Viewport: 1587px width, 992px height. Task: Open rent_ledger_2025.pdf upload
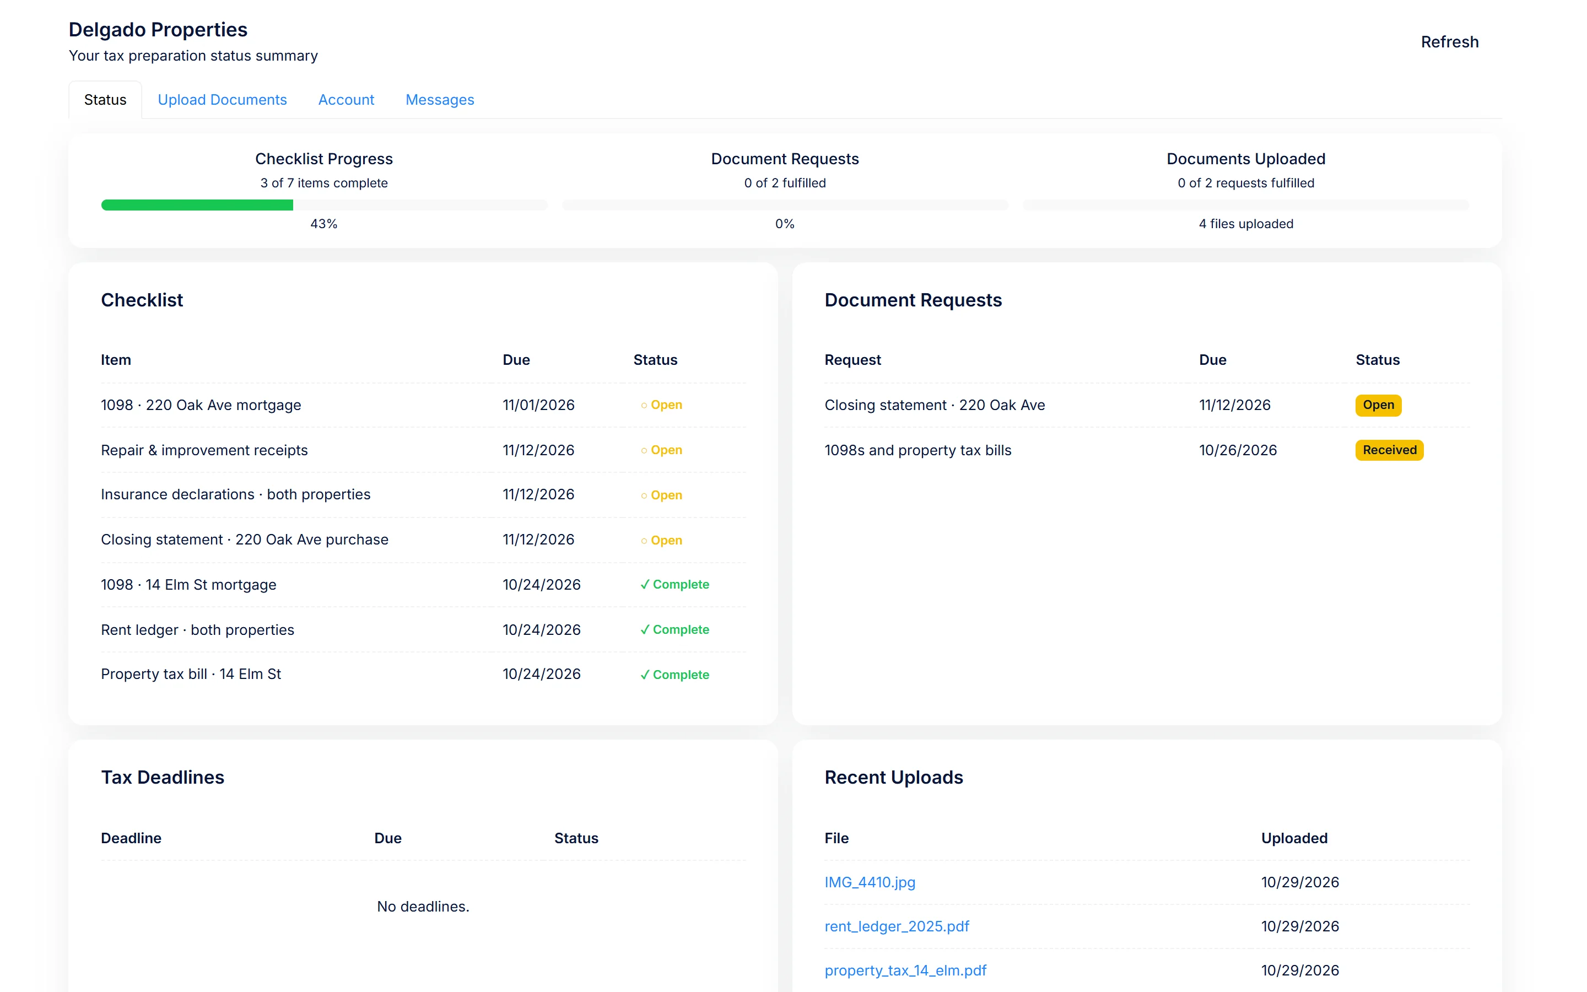click(x=897, y=926)
